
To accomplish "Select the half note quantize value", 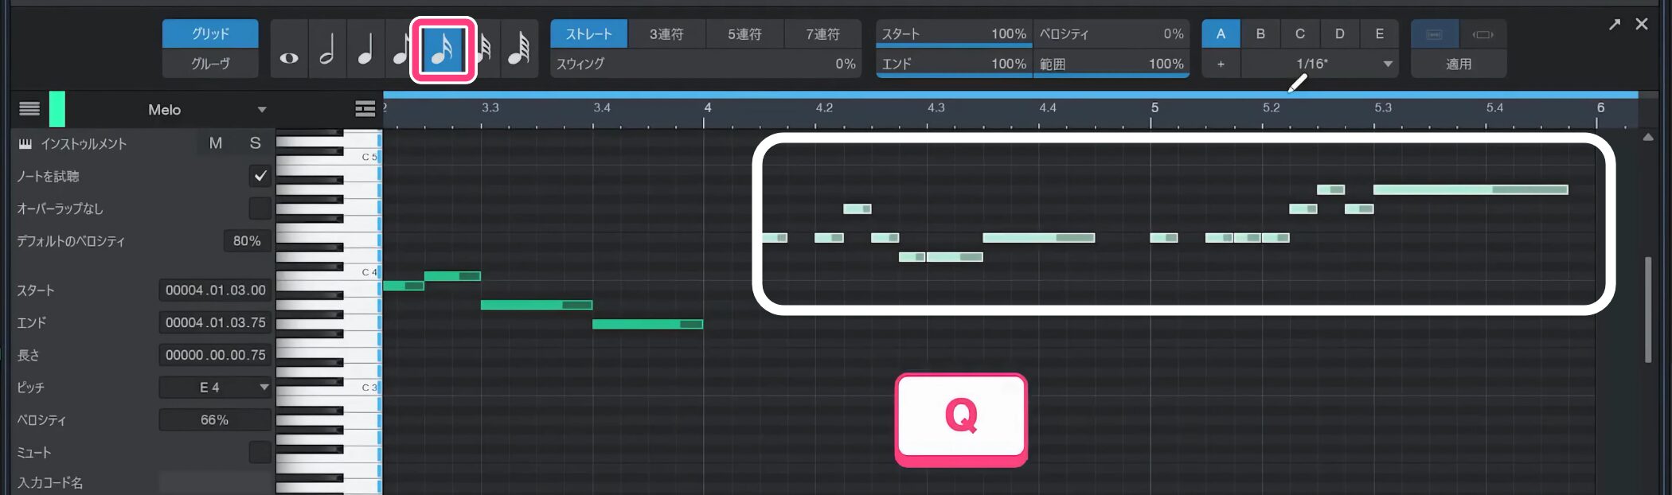I will (x=327, y=49).
